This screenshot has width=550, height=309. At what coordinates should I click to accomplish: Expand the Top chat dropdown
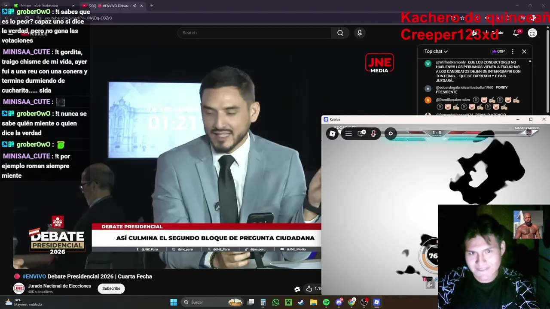point(436,51)
